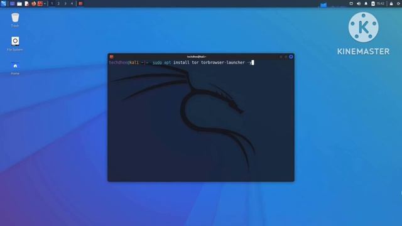402x226 pixels.
Task: Click the 'sudo' command word in terminal
Action: pyautogui.click(x=157, y=63)
